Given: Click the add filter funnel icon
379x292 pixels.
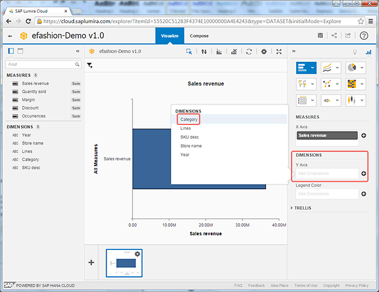Looking at the screenshot, I should point(89,65).
